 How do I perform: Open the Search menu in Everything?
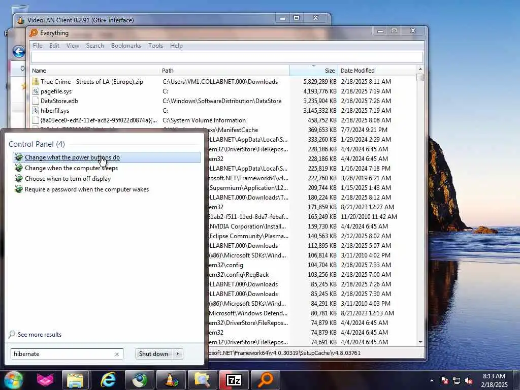click(x=95, y=46)
